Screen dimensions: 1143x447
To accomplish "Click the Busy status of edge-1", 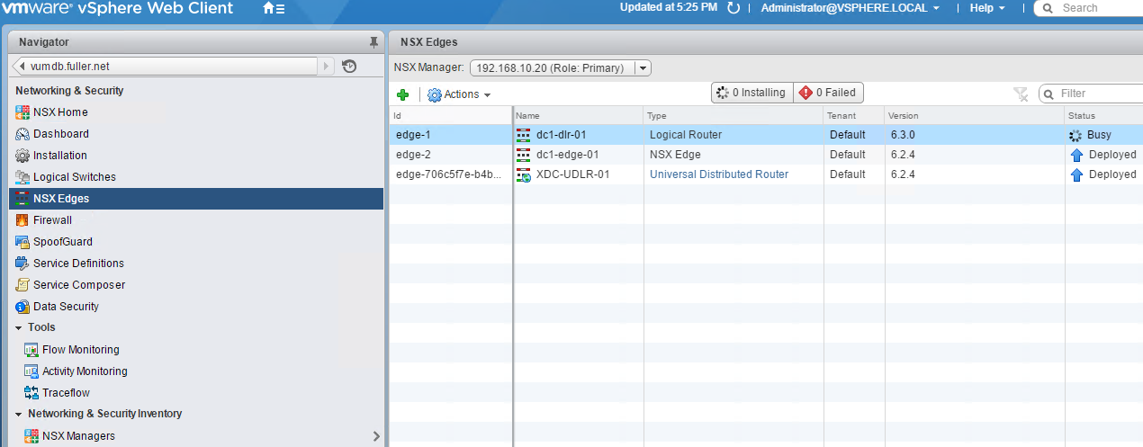I will pos(1099,135).
